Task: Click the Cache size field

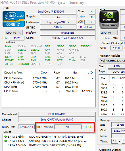Action: pyautogui.click(x=68, y=38)
